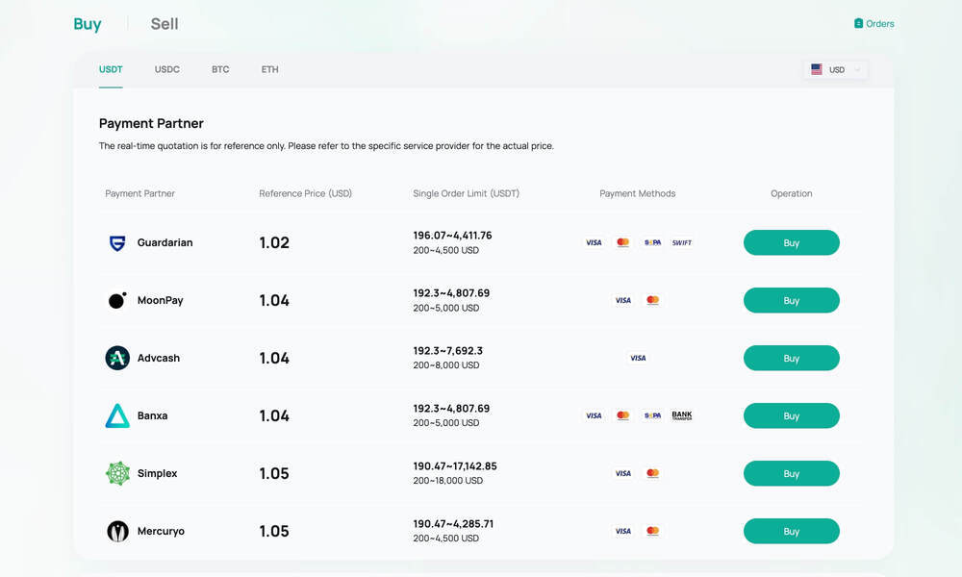The height and width of the screenshot is (577, 962).
Task: Buy USDT via Advcash
Action: click(x=792, y=358)
